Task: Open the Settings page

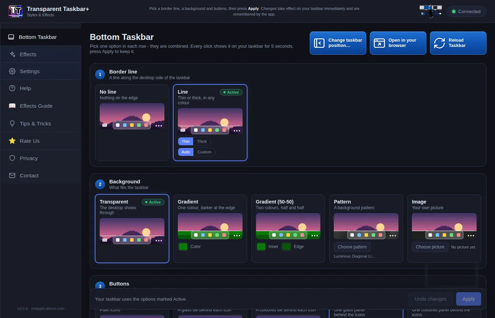Action: click(x=41, y=71)
